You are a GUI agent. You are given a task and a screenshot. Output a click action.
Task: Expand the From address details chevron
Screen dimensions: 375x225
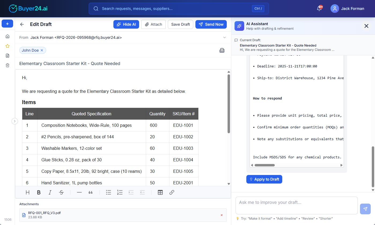[225, 37]
